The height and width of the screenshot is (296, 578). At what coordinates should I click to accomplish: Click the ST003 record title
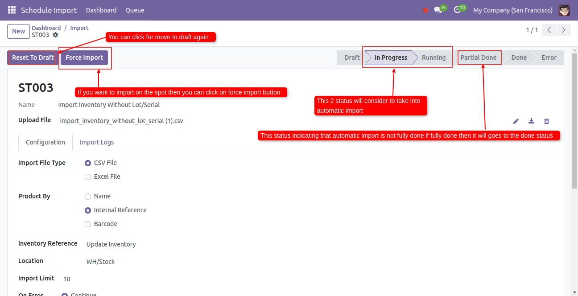[36, 88]
